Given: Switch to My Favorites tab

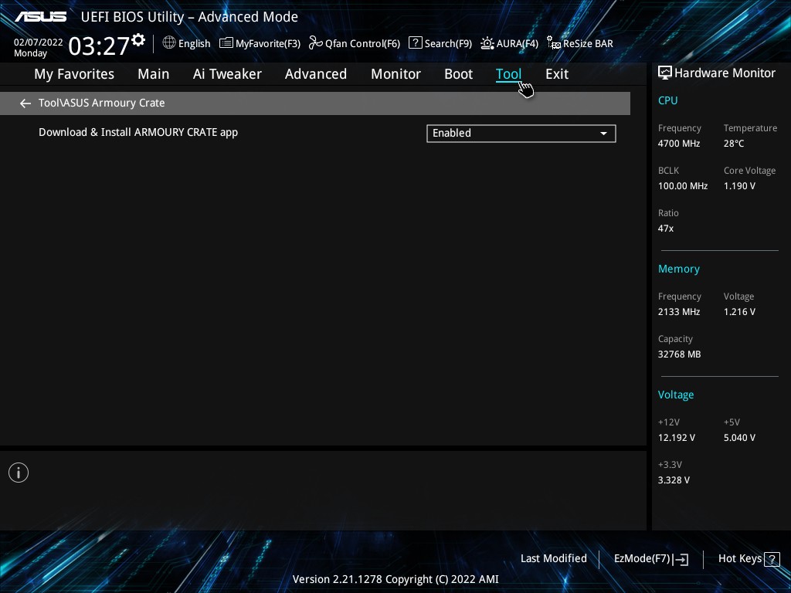Looking at the screenshot, I should 74,74.
